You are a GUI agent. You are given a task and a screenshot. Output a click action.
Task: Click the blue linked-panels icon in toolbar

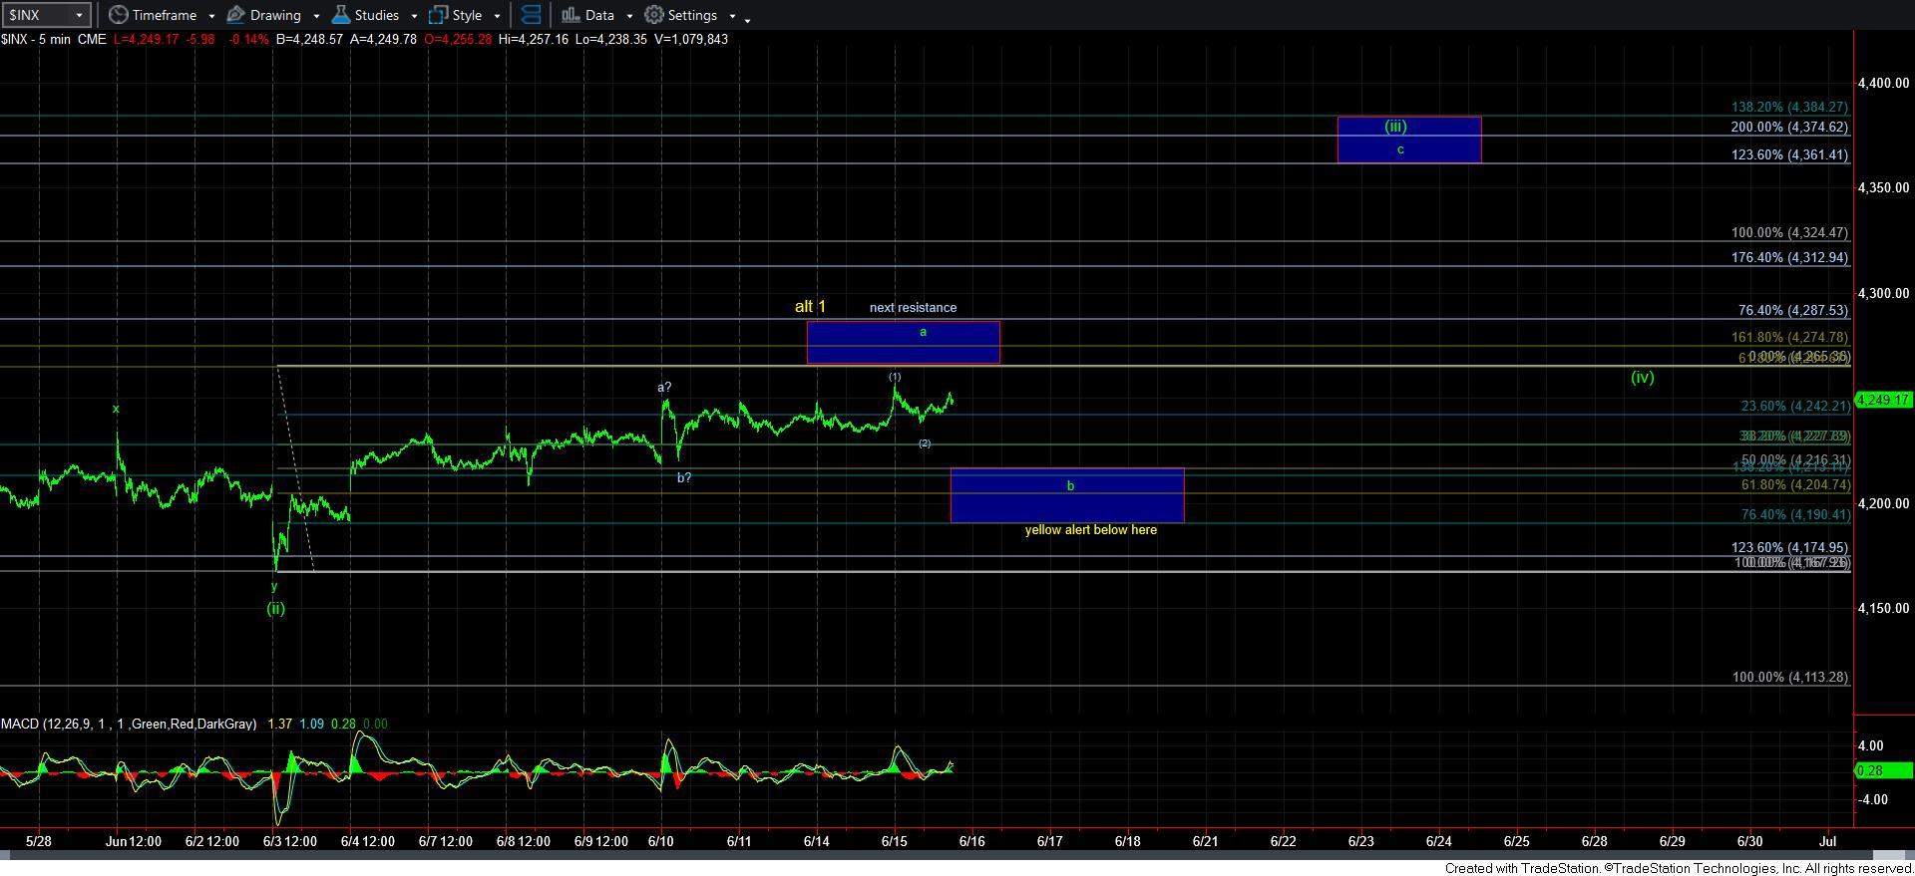tap(532, 15)
